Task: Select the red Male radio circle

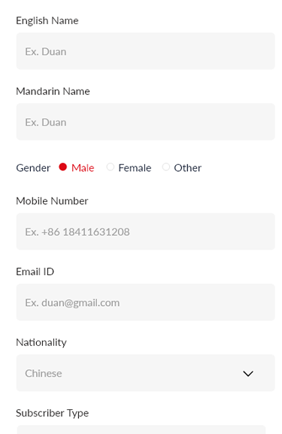Action: 63,167
